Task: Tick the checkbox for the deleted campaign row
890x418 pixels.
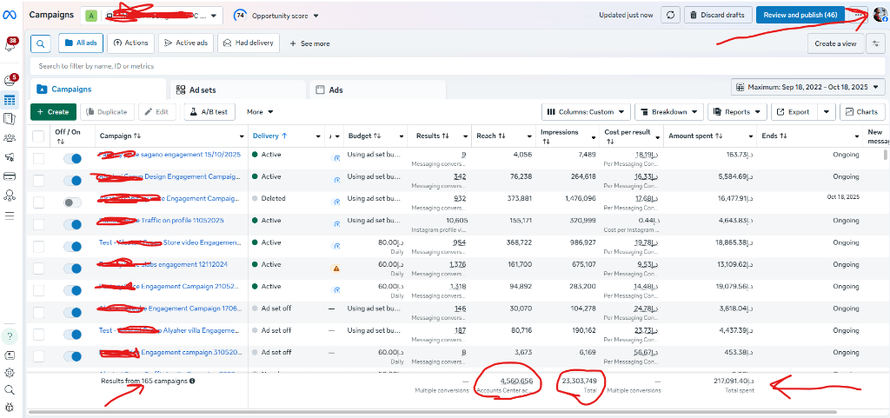Action: coord(38,202)
